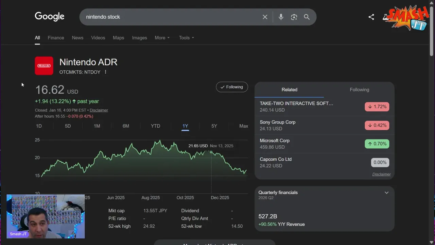Switch to the Images tab
Screen dimensions: 435x245
[139, 38]
